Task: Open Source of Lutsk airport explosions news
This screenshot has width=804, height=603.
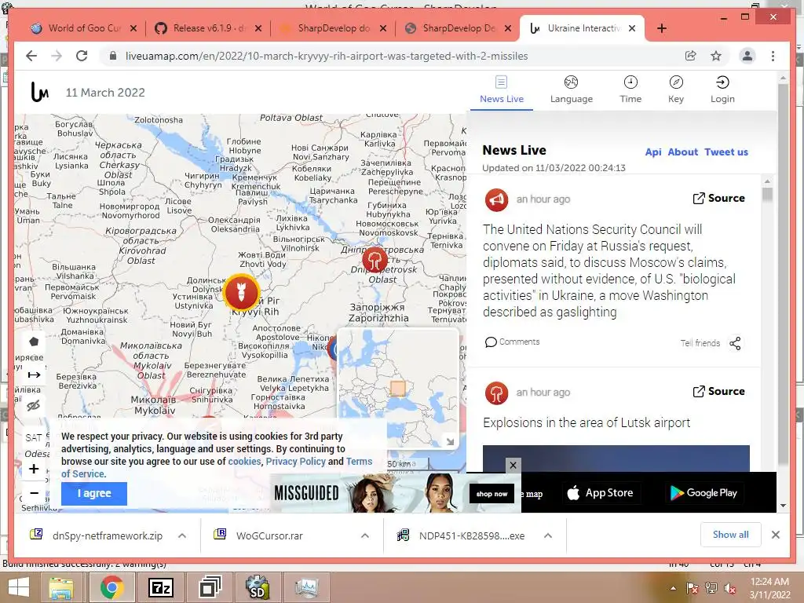Action: (718, 391)
